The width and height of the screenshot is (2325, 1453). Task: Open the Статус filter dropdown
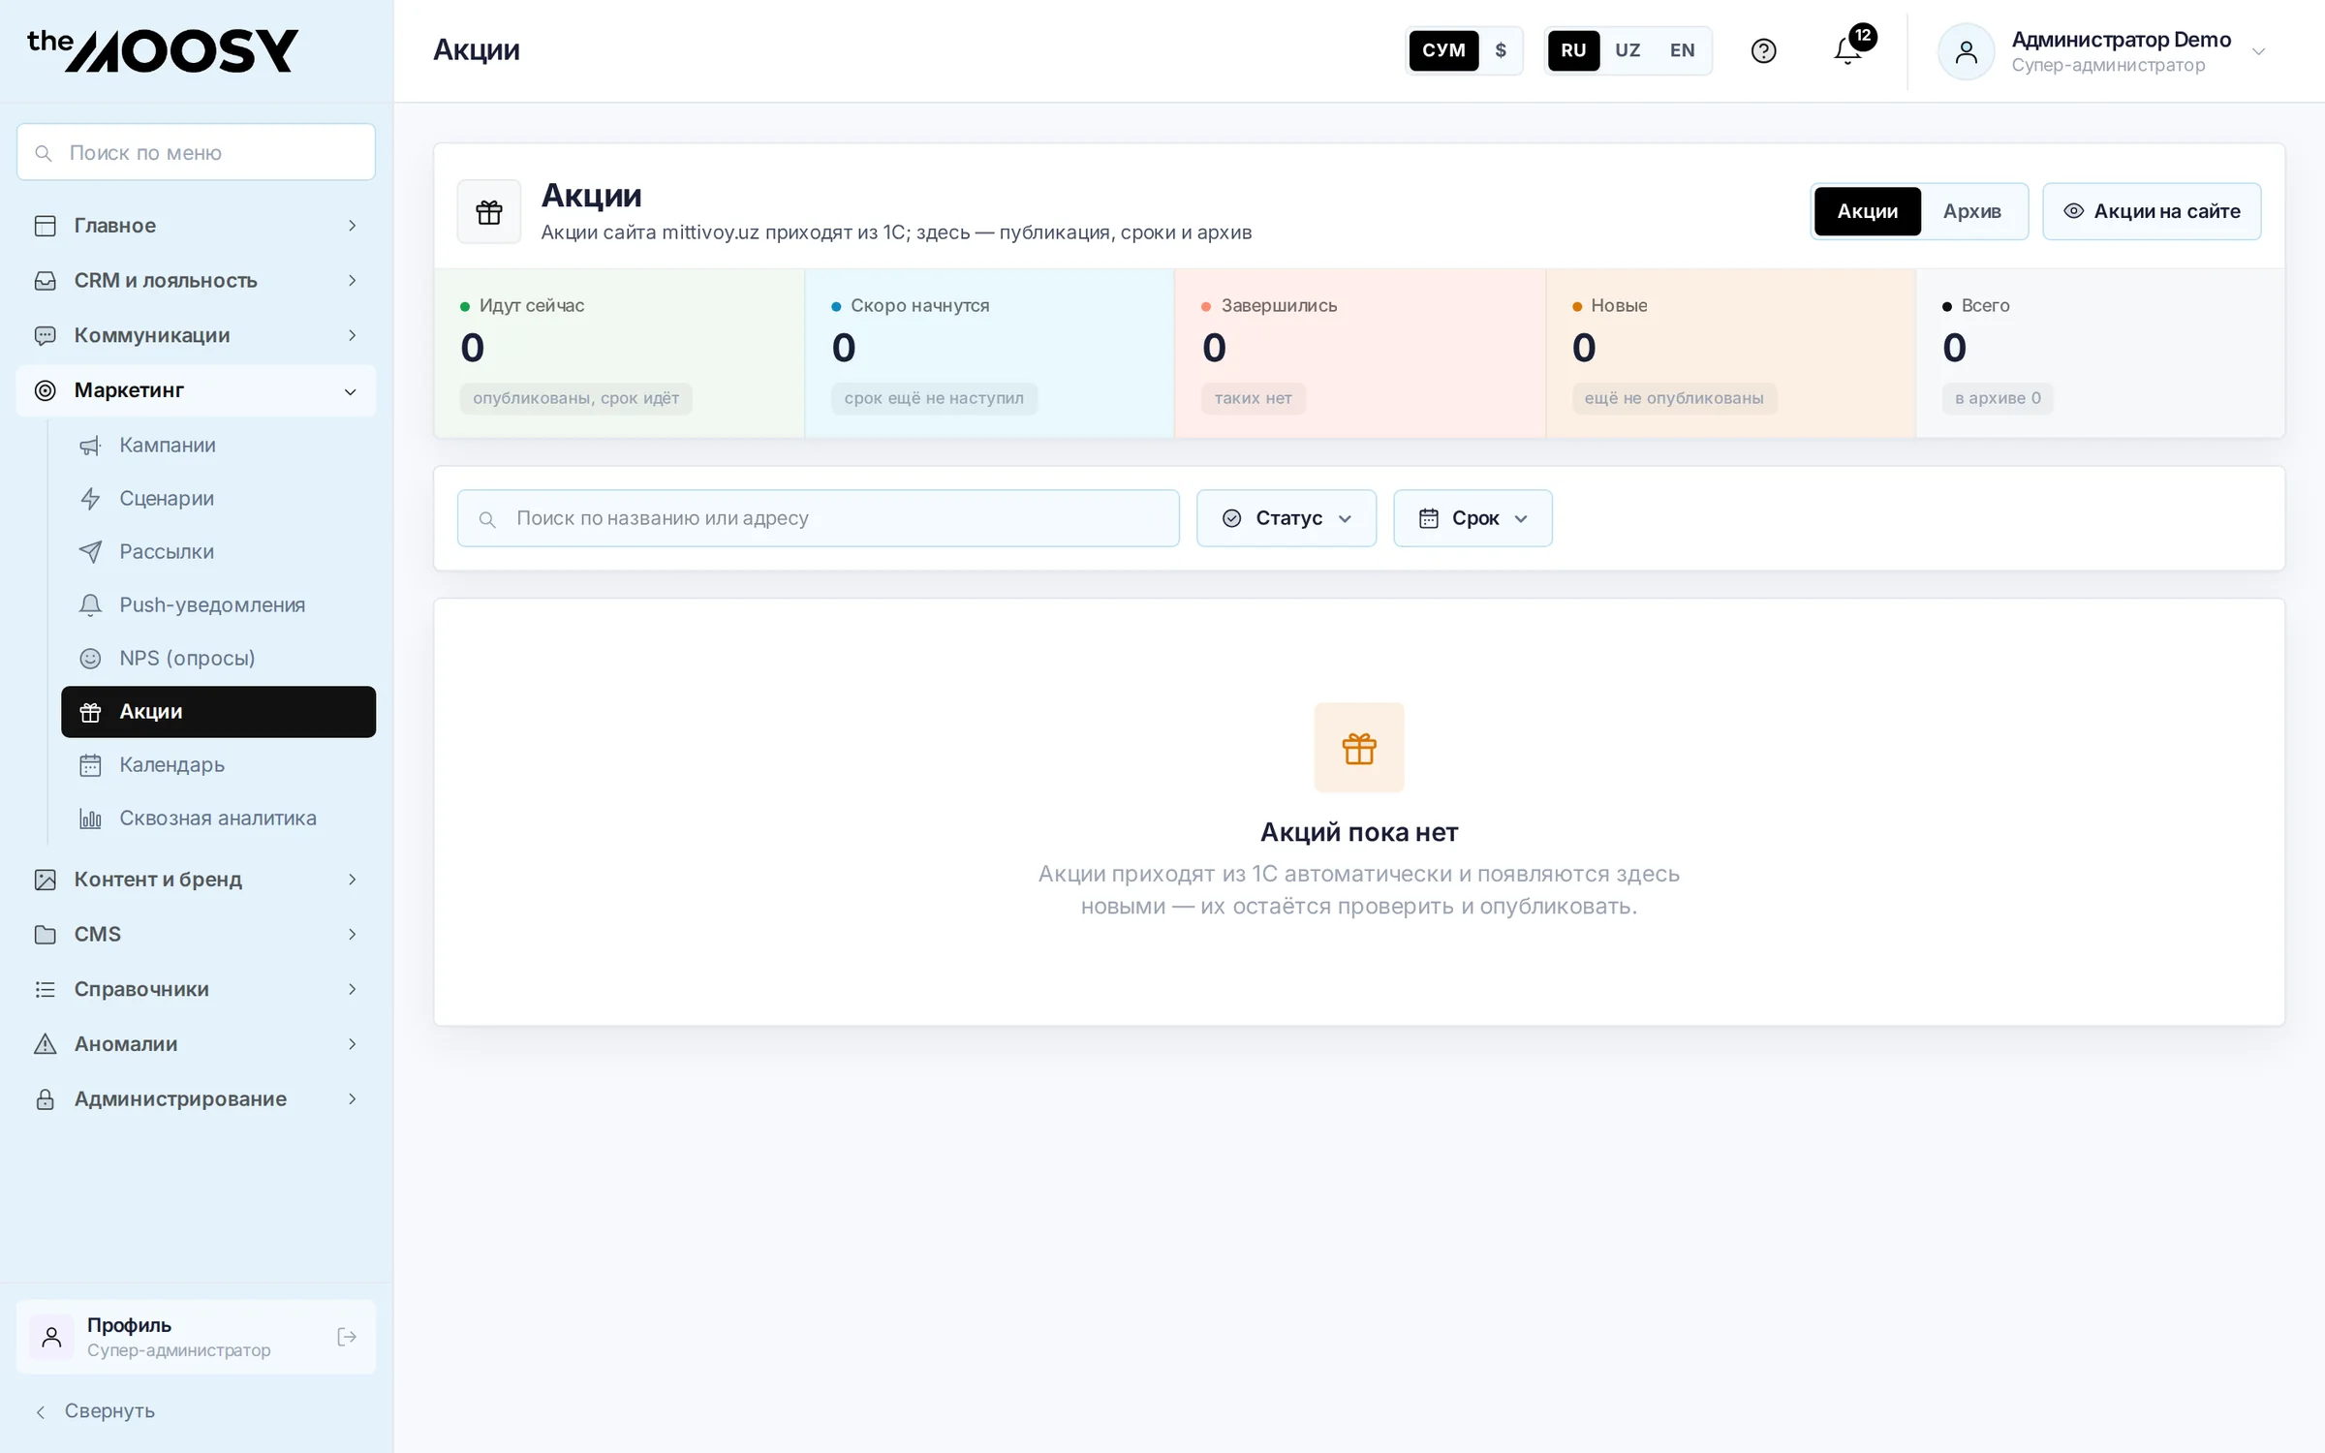1286,518
